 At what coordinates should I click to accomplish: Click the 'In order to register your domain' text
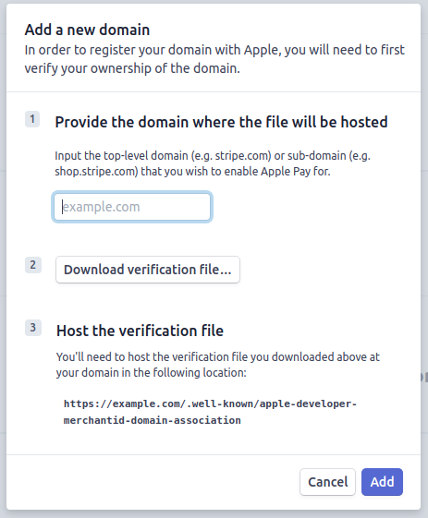pos(214,59)
